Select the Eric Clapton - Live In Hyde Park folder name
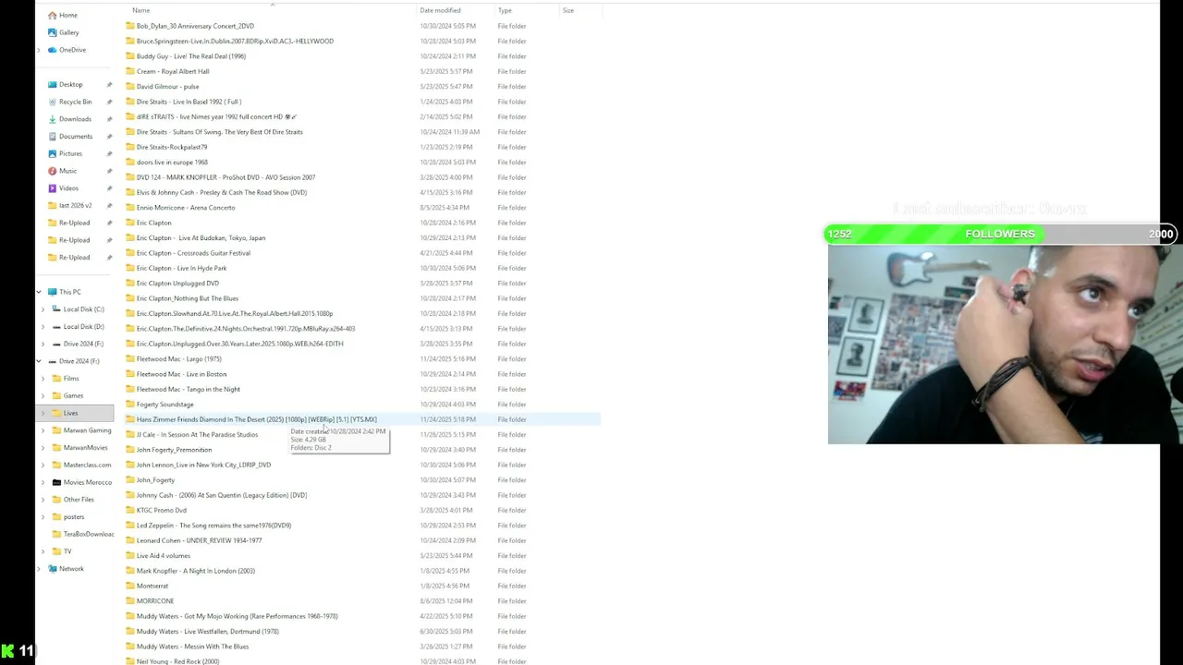The width and height of the screenshot is (1183, 665). click(181, 268)
